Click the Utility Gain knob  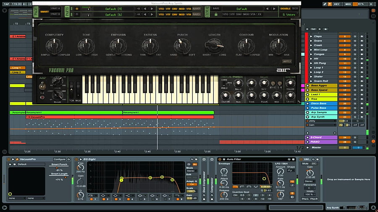point(310,173)
